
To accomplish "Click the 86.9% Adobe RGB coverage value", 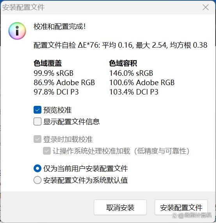I will click(64, 82).
